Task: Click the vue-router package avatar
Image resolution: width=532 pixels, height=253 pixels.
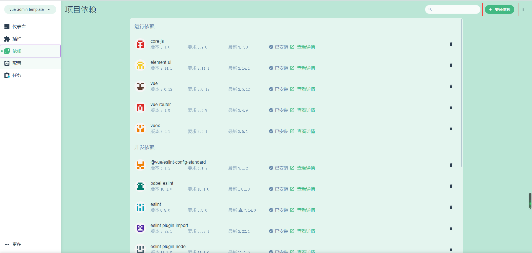Action: (x=140, y=107)
